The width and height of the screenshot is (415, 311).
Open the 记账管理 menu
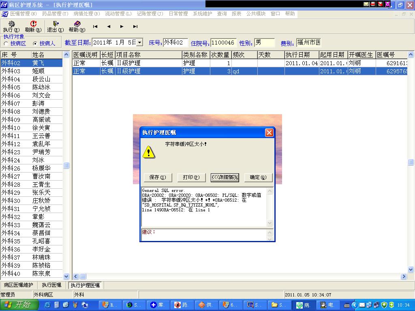coord(150,13)
